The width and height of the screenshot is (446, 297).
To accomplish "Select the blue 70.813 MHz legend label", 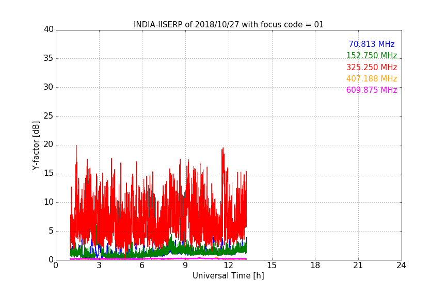I will pos(372,44).
